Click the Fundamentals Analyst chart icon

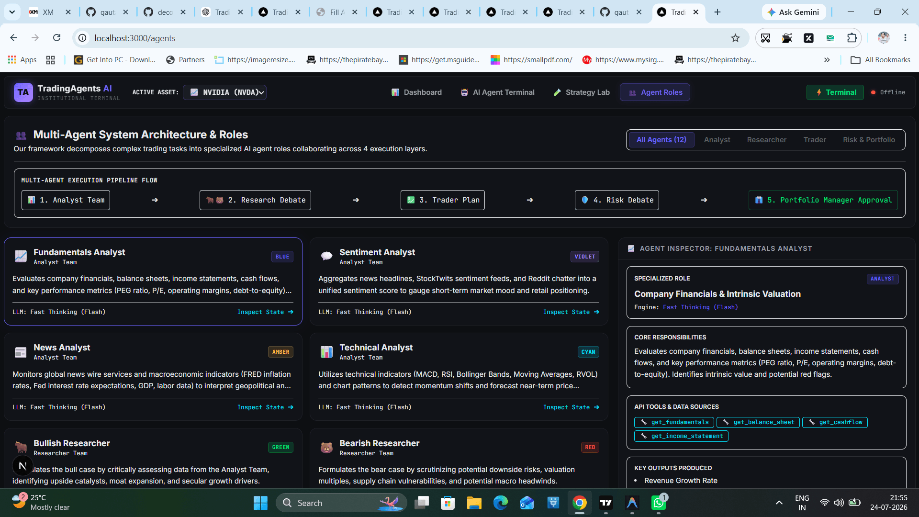pos(21,256)
